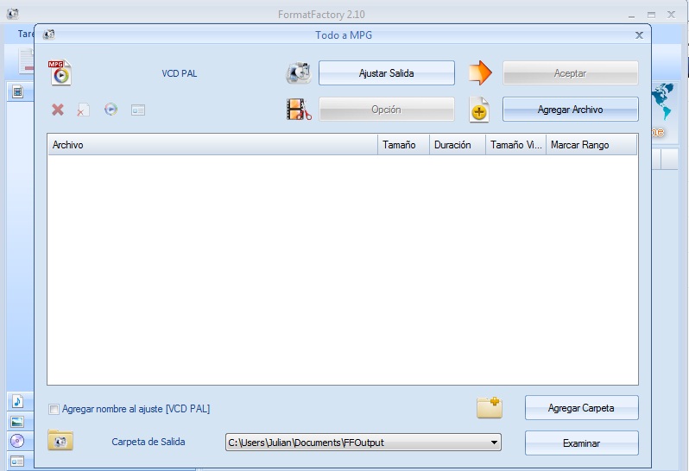The image size is (689, 471).
Task: Click Examinar to browse folder
Action: pos(582,443)
